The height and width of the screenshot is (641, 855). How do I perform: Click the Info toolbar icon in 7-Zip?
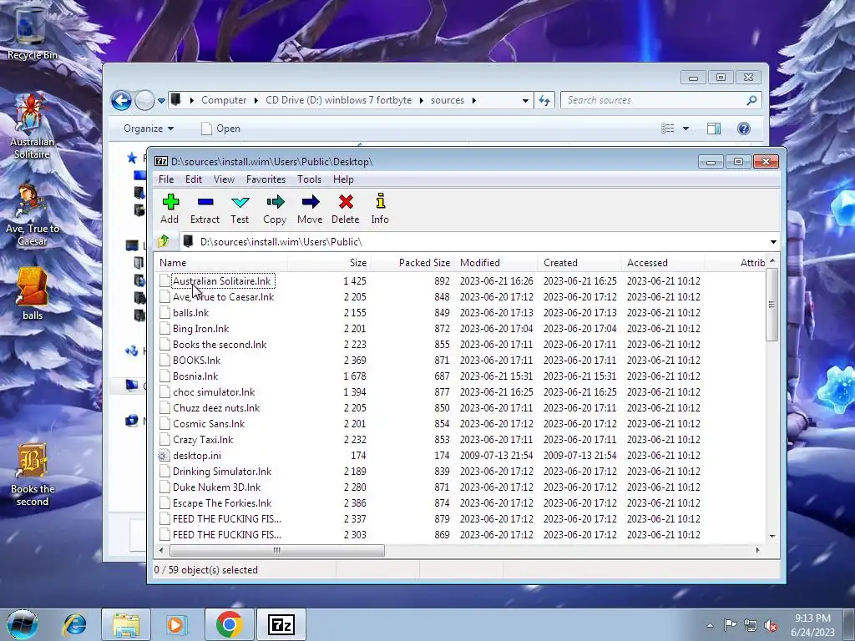pyautogui.click(x=380, y=209)
